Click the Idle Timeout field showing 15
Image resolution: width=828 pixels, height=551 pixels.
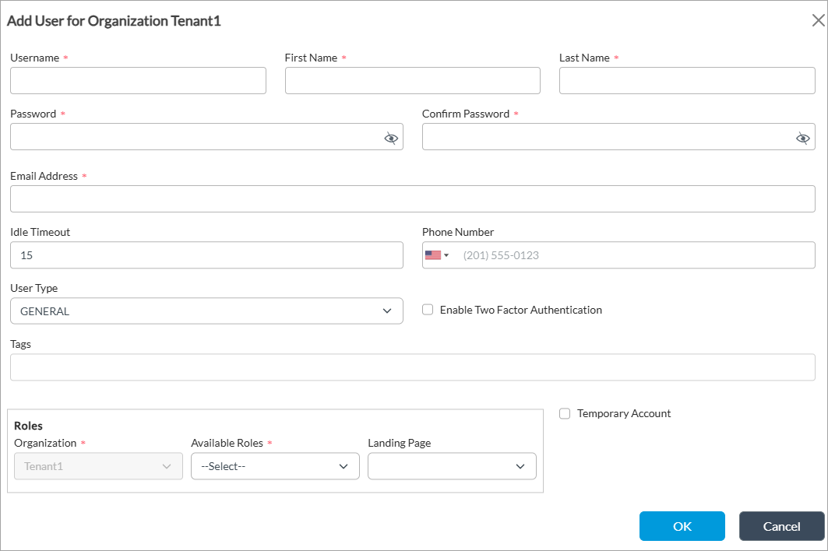tap(206, 255)
